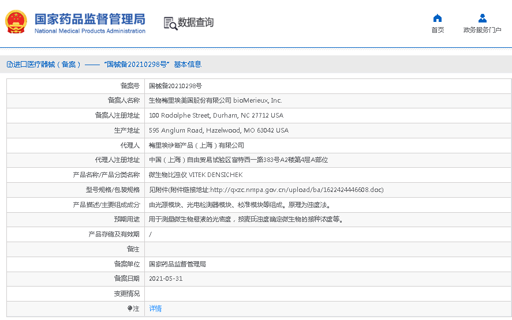Click the 国家药品监督管理局 site title
Image resolution: width=512 pixels, height=320 pixels.
pyautogui.click(x=90, y=19)
